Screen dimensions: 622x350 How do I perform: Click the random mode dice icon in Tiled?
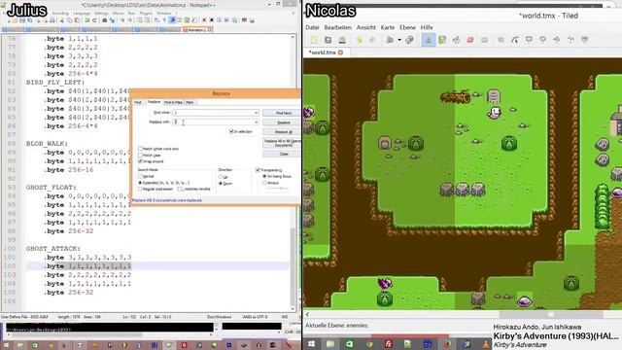tap(409, 40)
